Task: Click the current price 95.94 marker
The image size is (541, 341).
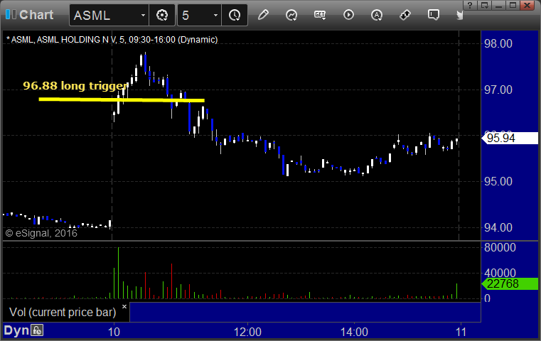Action: (x=510, y=139)
